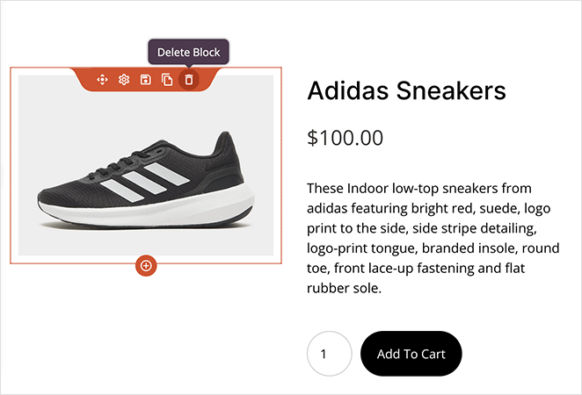Screen dimensions: 582x395
Task: Add a new block with plus icon
Action: [x=146, y=265]
